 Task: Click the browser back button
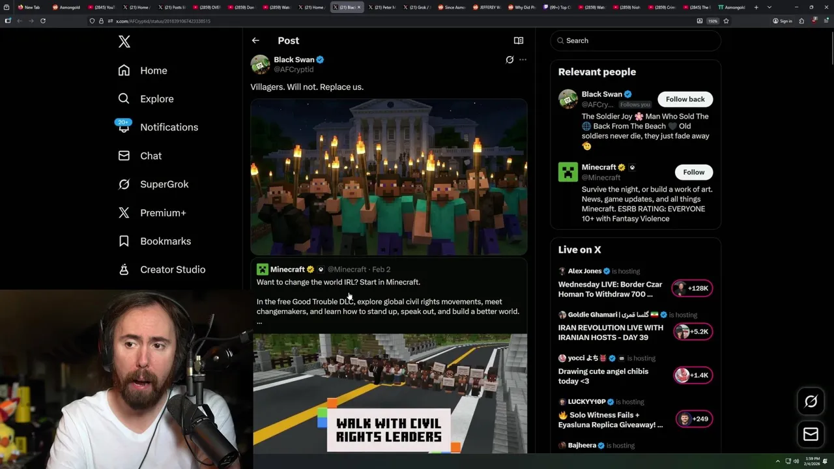[x=20, y=21]
